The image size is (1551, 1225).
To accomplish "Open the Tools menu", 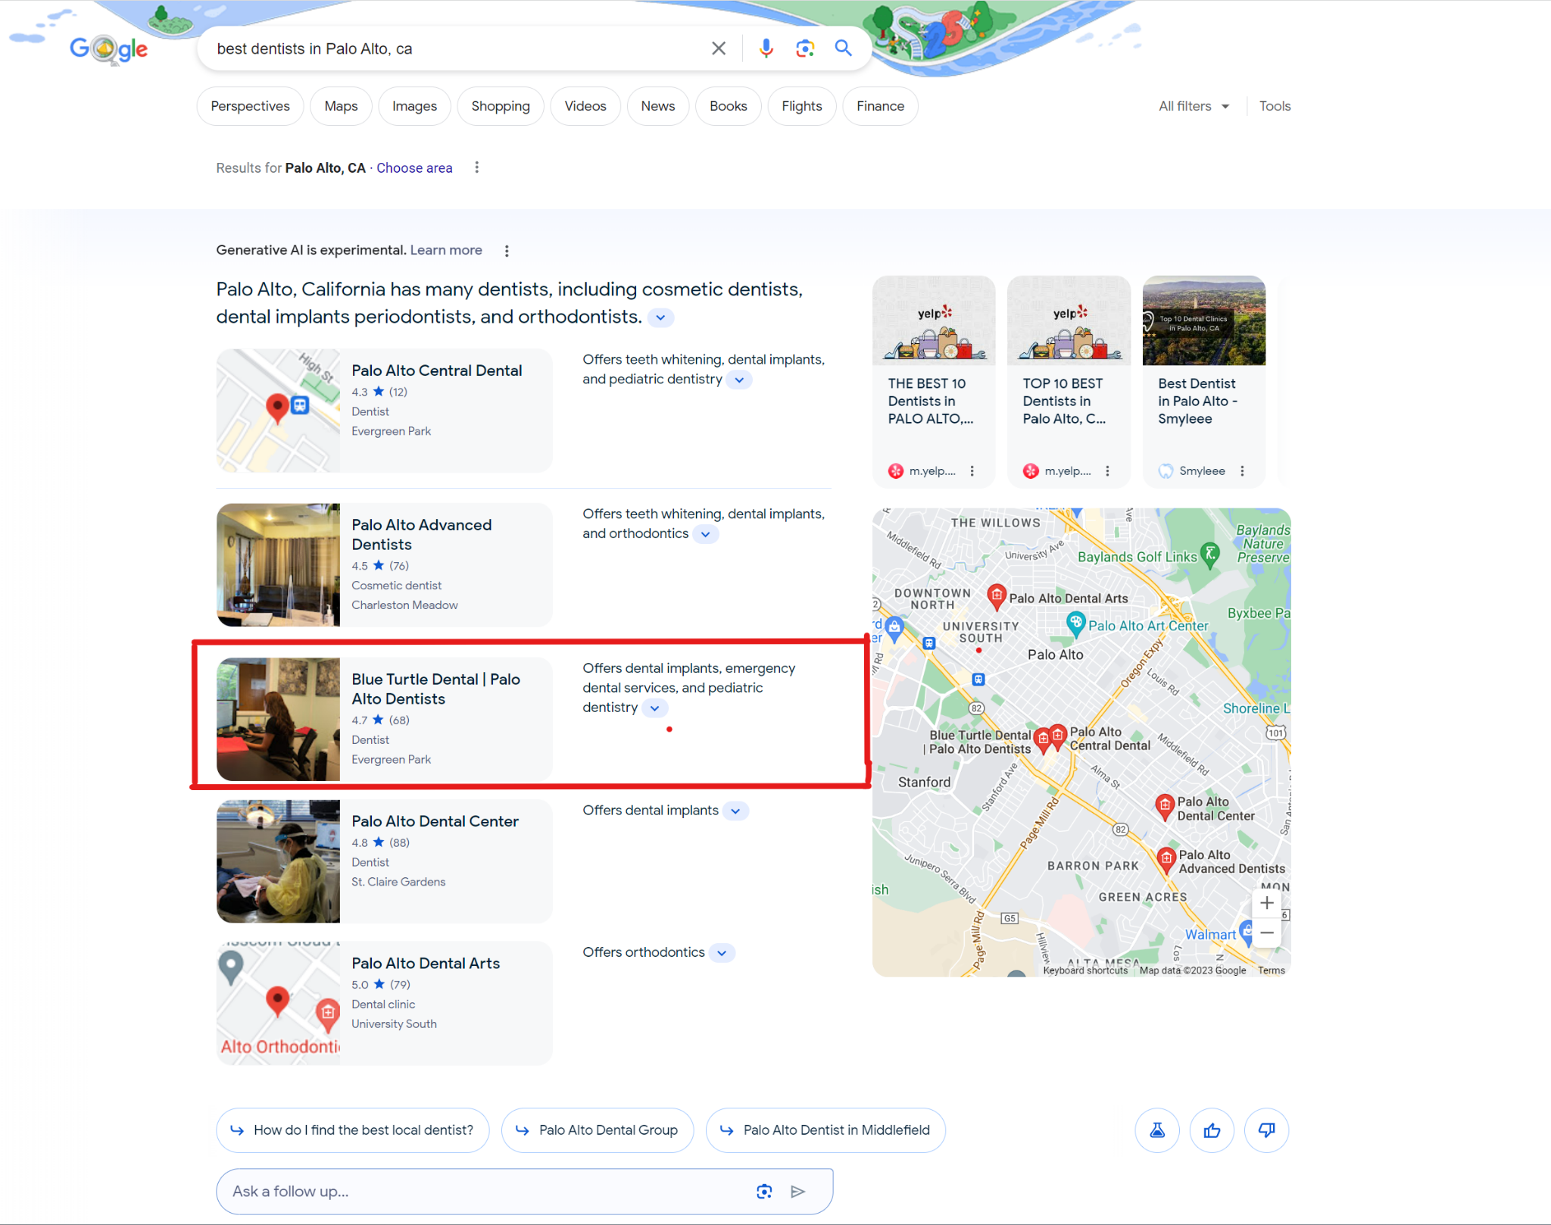I will [x=1275, y=106].
